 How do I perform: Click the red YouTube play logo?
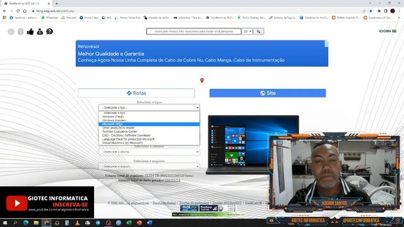pyautogui.click(x=17, y=203)
